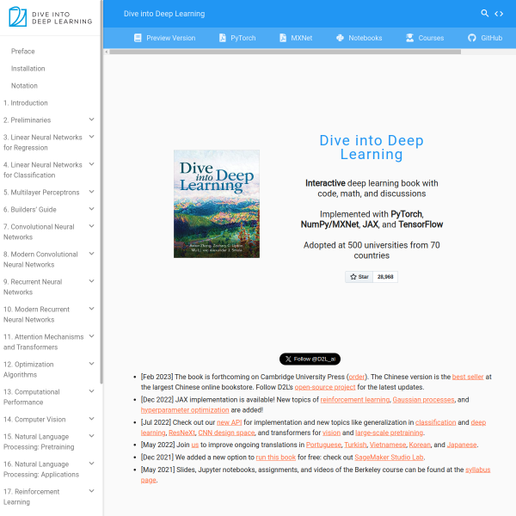
Task: Click the code brackets icon in the header
Action: coord(499,14)
